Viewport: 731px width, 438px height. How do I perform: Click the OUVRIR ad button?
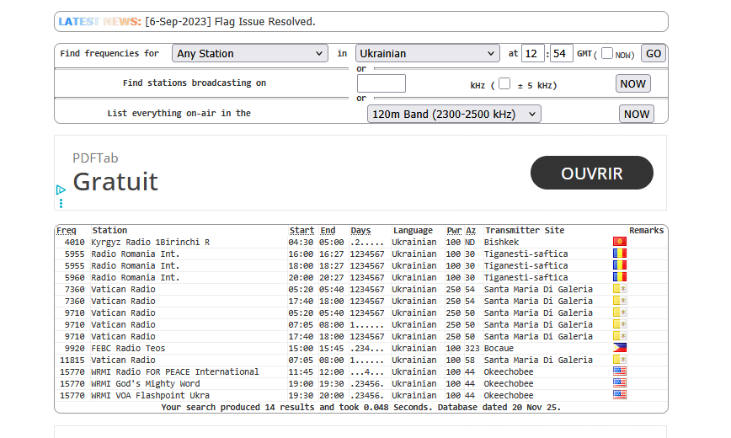[x=591, y=174]
